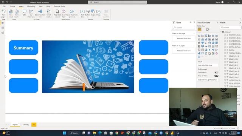242x136 pixels.
Task: Check the GRADES_8_G field
Action: [225, 65]
